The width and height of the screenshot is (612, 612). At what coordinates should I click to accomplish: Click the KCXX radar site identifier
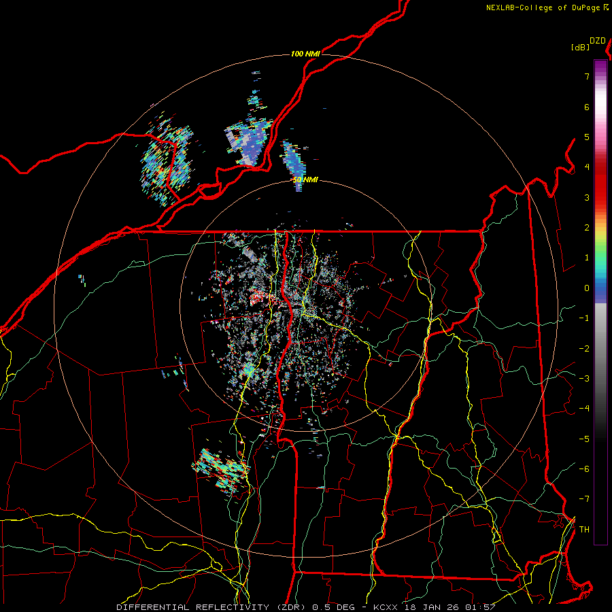point(386,607)
